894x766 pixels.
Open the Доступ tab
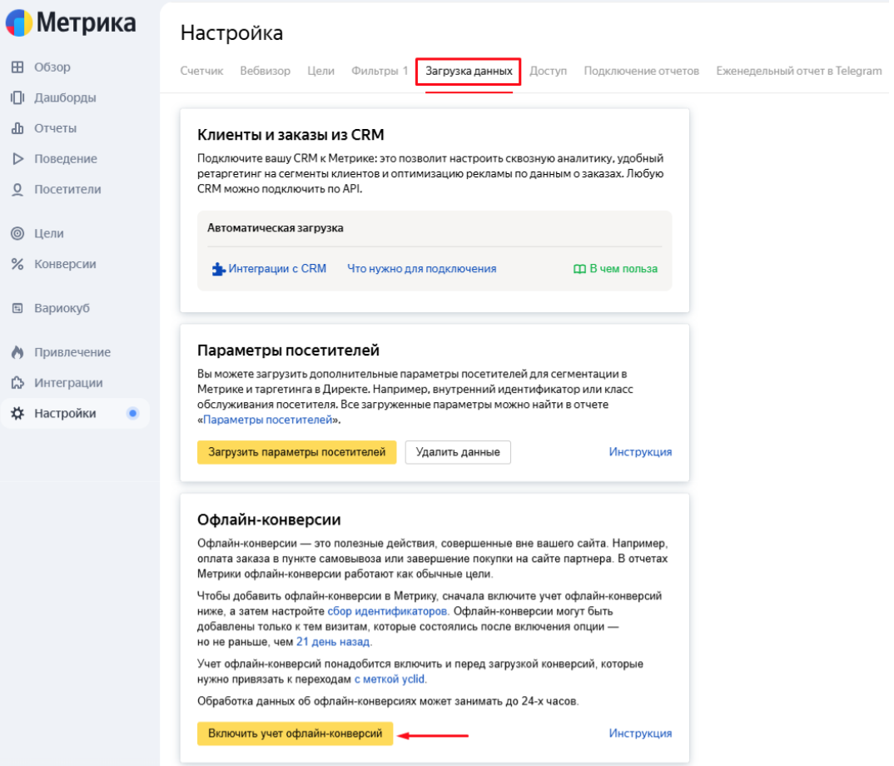(x=548, y=71)
